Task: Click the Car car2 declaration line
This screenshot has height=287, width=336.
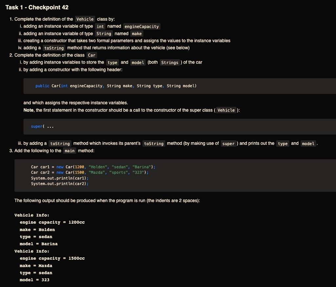Action: pos(90,172)
